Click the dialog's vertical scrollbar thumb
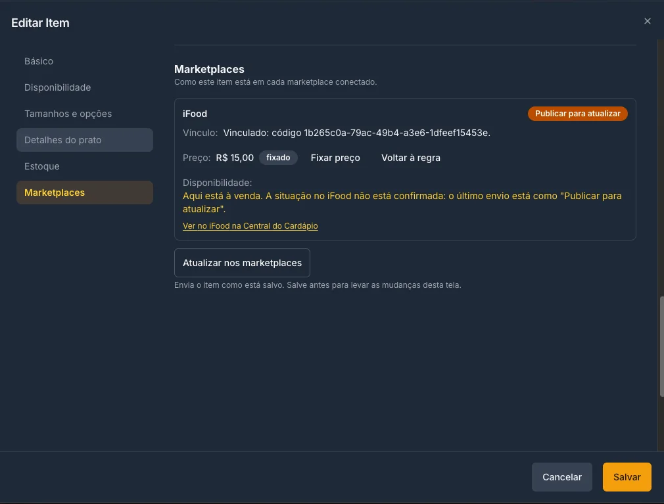664x504 pixels. (661, 347)
